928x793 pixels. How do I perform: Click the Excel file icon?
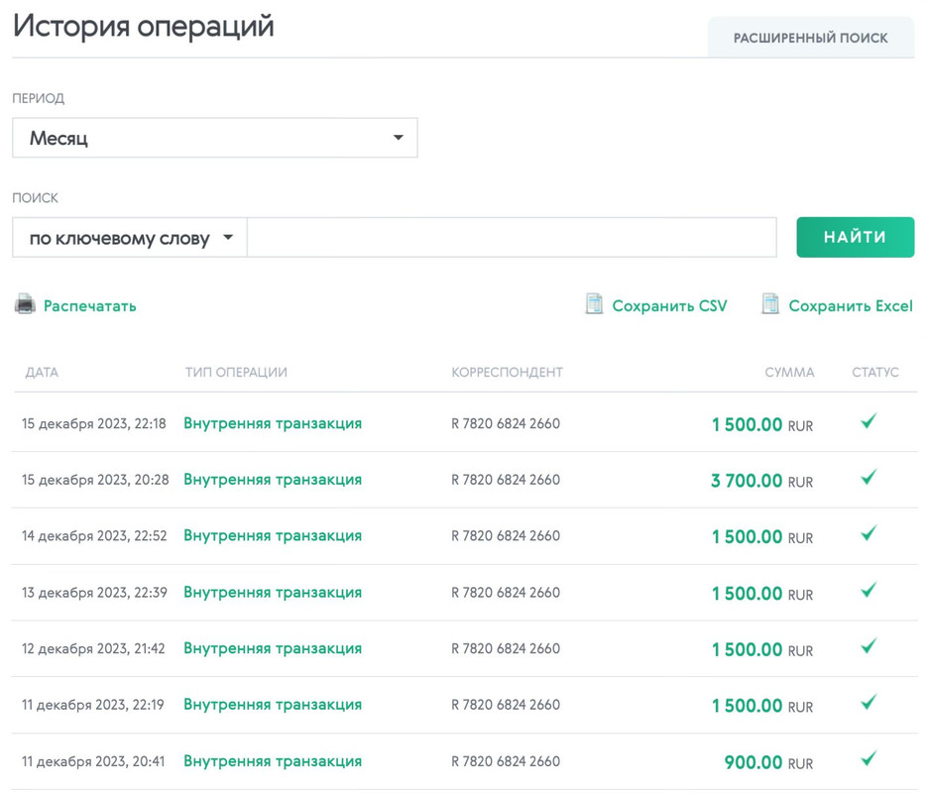[770, 303]
